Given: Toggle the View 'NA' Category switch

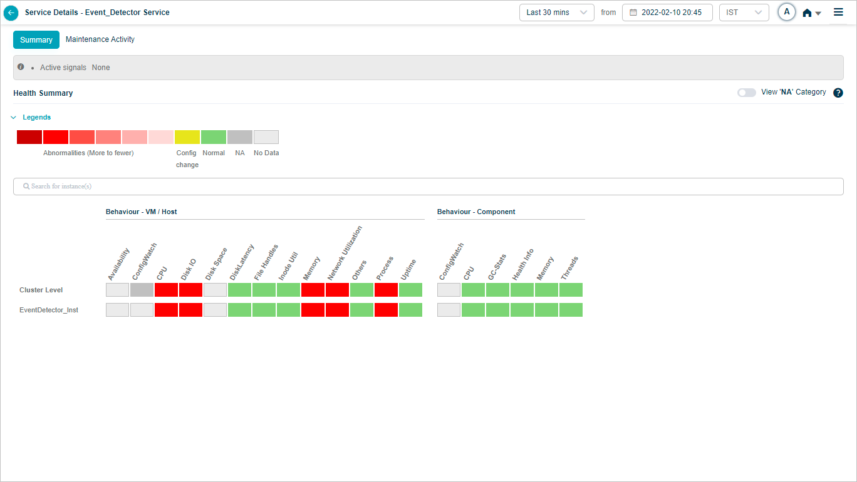Looking at the screenshot, I should pyautogui.click(x=746, y=93).
